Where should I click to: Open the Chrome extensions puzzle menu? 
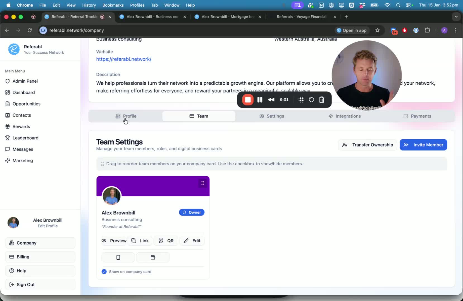(x=427, y=30)
